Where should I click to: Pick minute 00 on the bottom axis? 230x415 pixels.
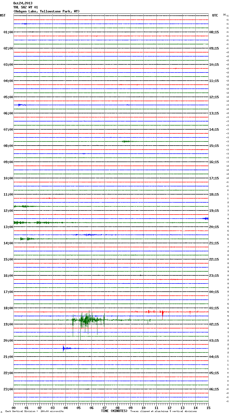(14, 408)
